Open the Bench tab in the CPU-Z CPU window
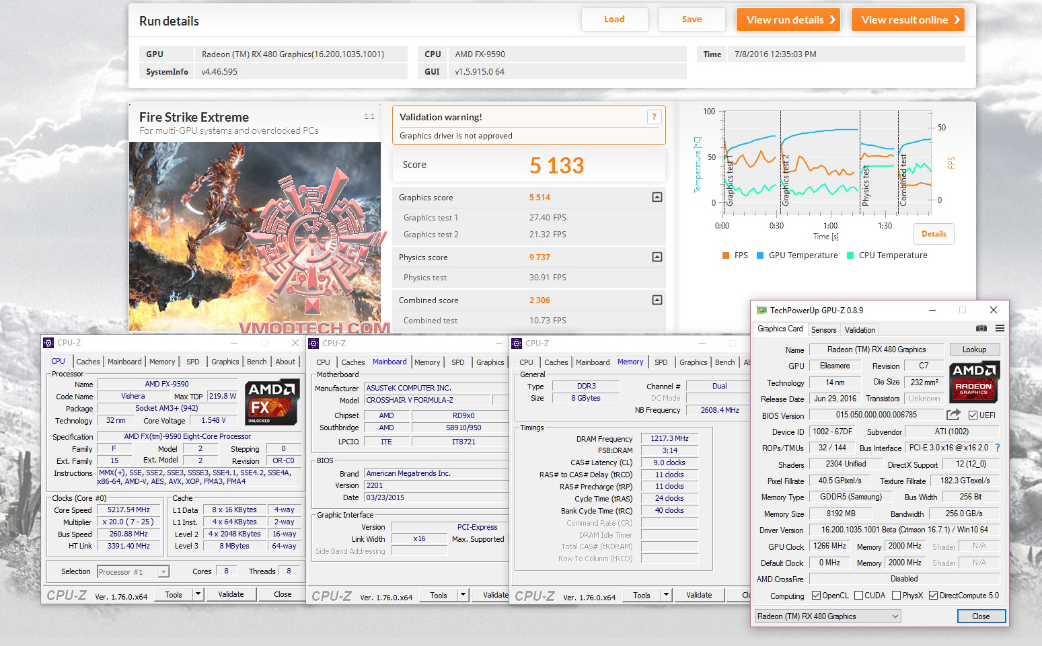Screen dimensions: 1042x646 tap(256, 362)
